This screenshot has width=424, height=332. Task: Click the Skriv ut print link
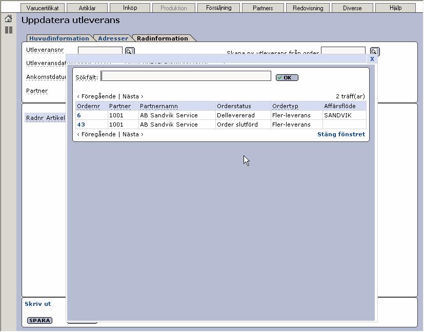pyautogui.click(x=38, y=304)
